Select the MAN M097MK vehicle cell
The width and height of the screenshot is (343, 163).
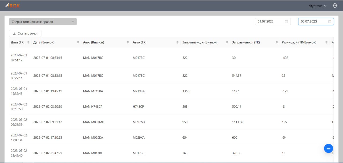pos(94,122)
